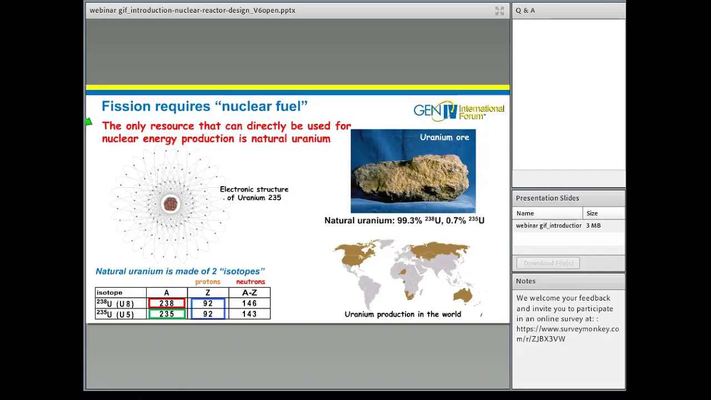Click the Presentation Slides pod title

click(x=547, y=198)
